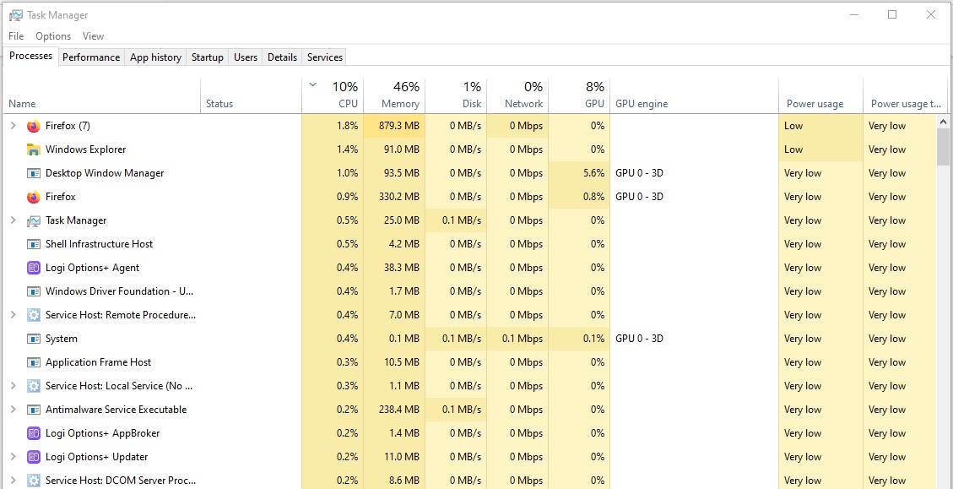Click the 38.3 MB memory cell
This screenshot has width=953, height=489.
[x=394, y=268]
